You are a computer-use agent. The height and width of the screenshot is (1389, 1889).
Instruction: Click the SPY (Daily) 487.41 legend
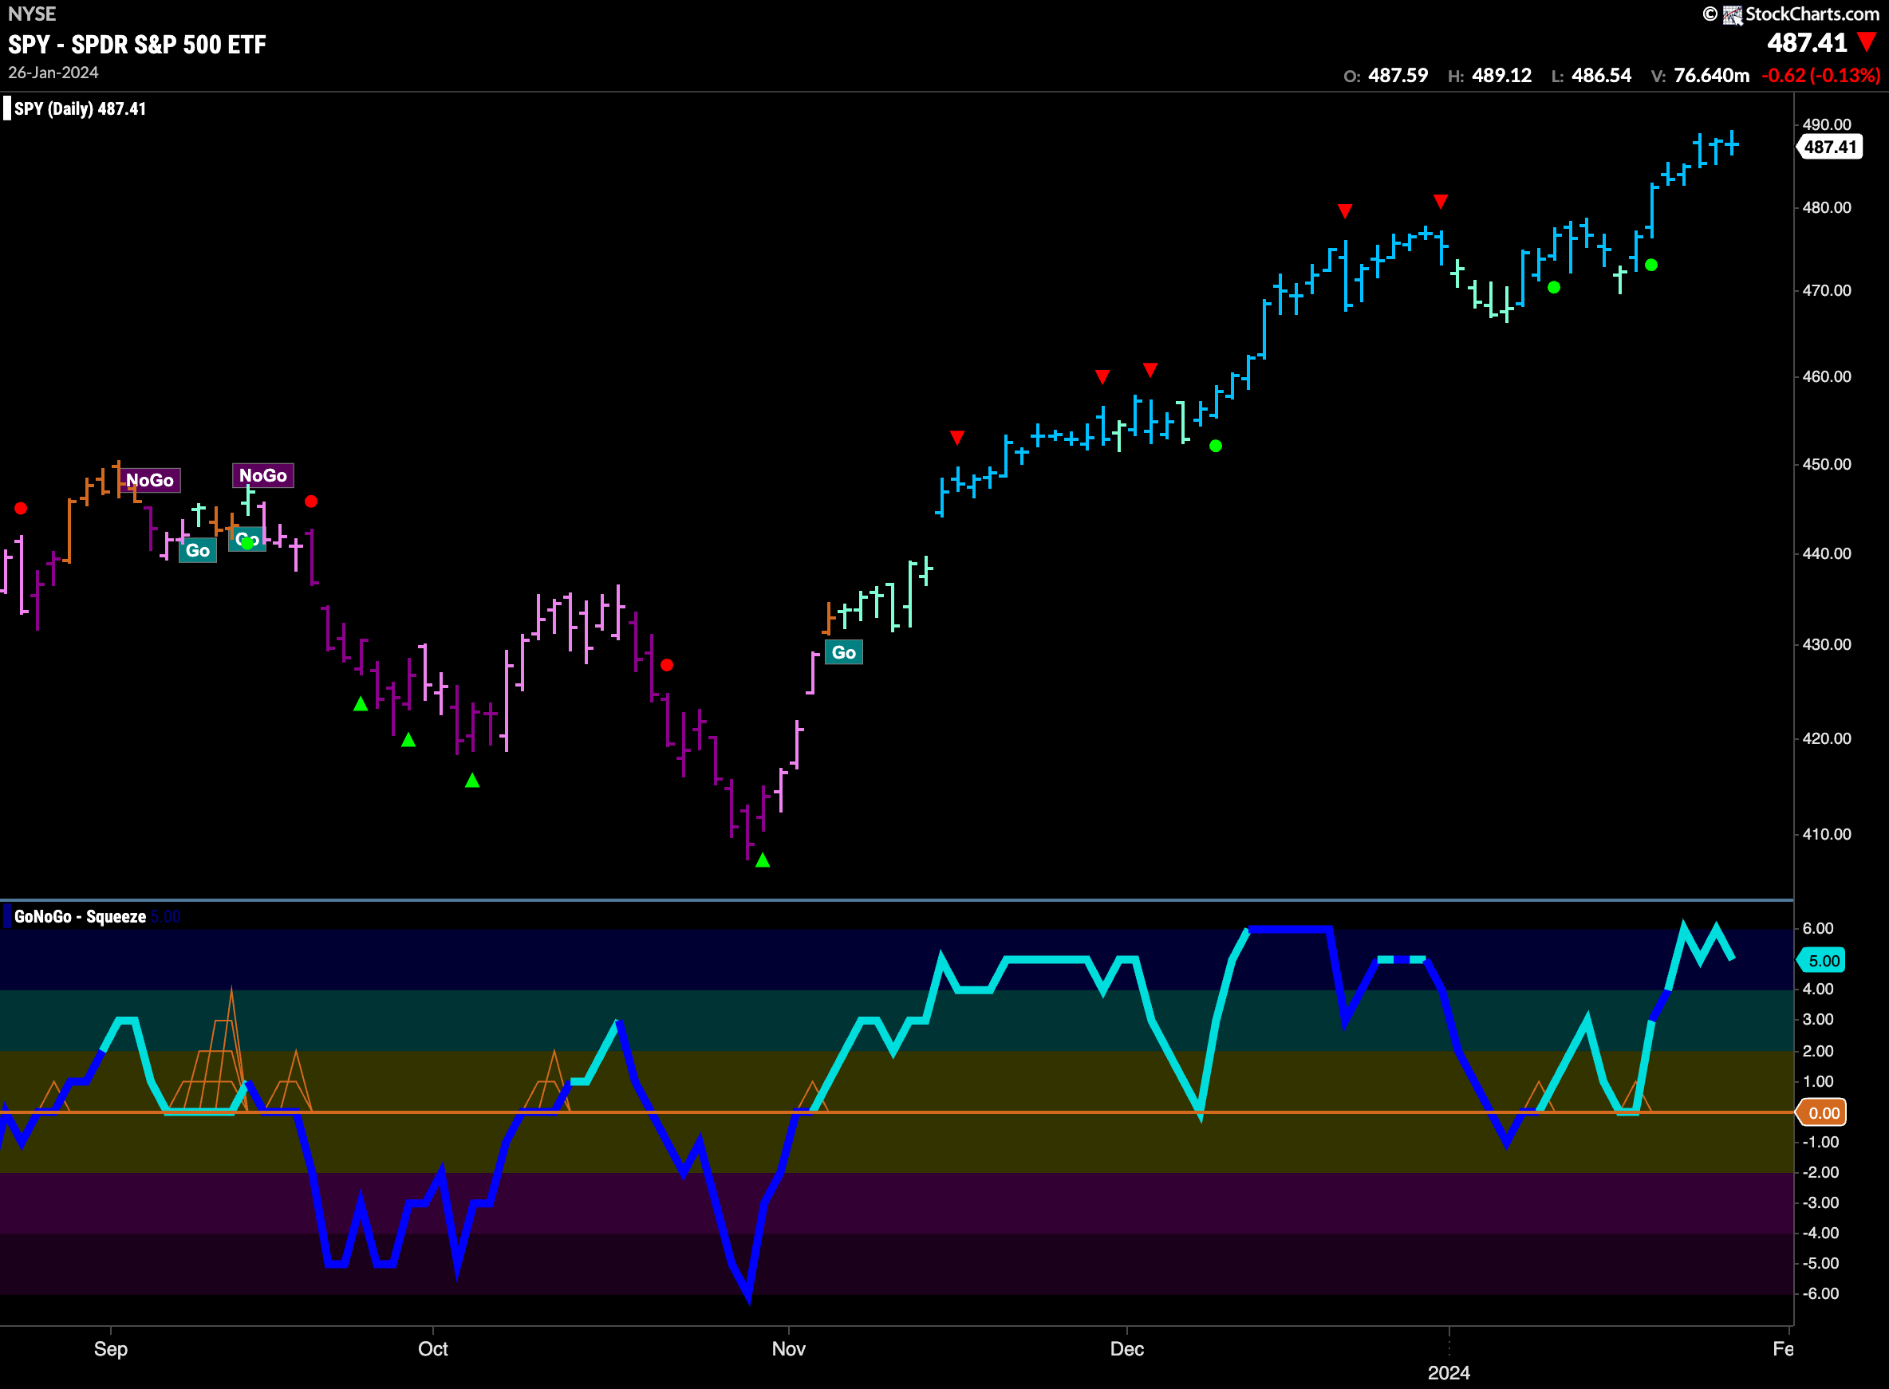[x=80, y=108]
